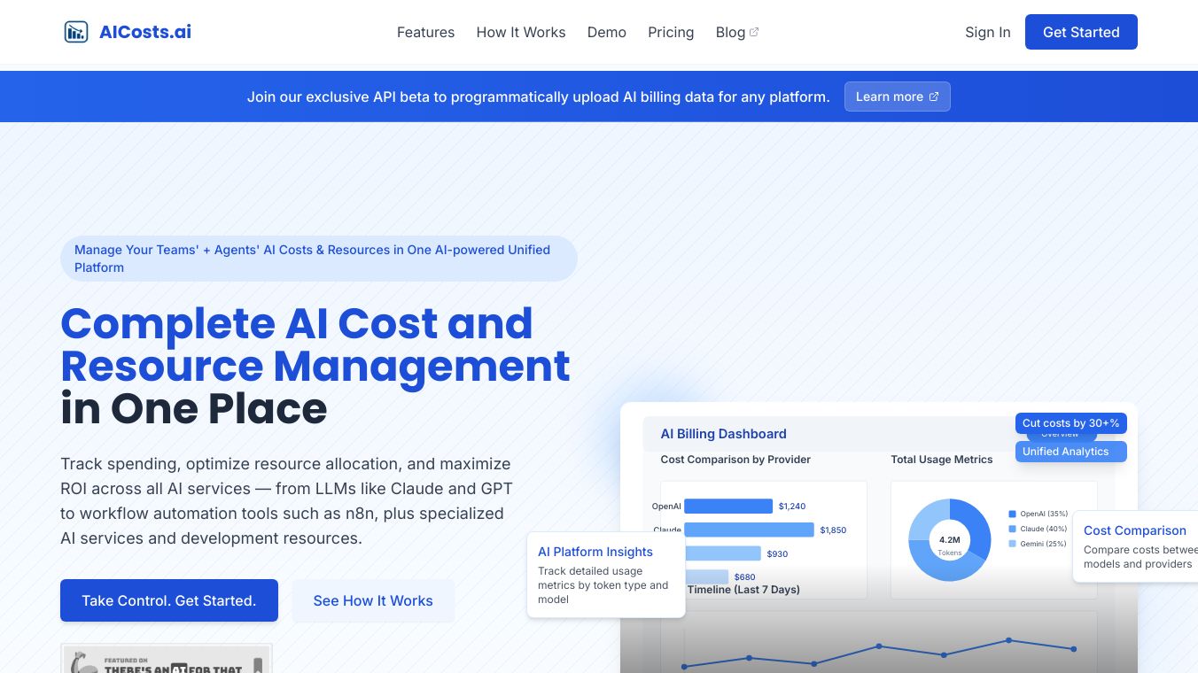This screenshot has height=673, width=1198.
Task: Click the Gemini (25%) legend color square
Action: [x=1012, y=544]
